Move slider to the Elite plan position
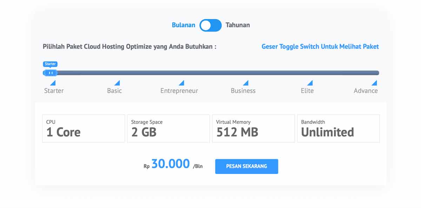 [x=310, y=73]
